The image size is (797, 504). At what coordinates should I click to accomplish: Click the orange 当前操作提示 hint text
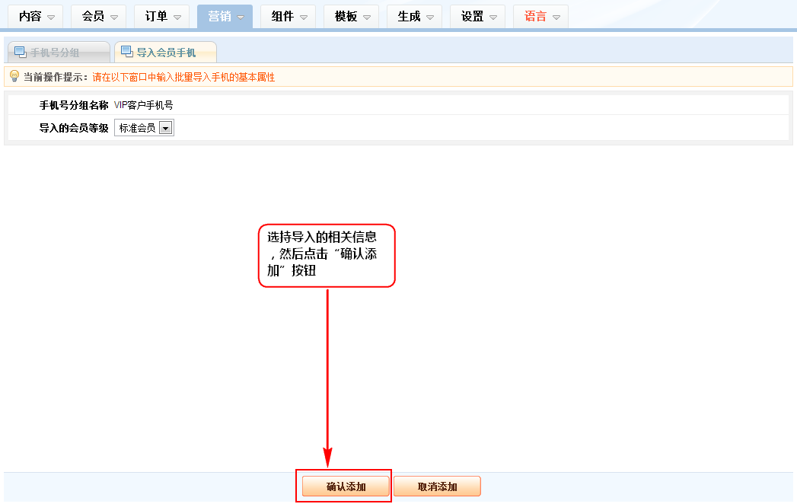point(183,77)
